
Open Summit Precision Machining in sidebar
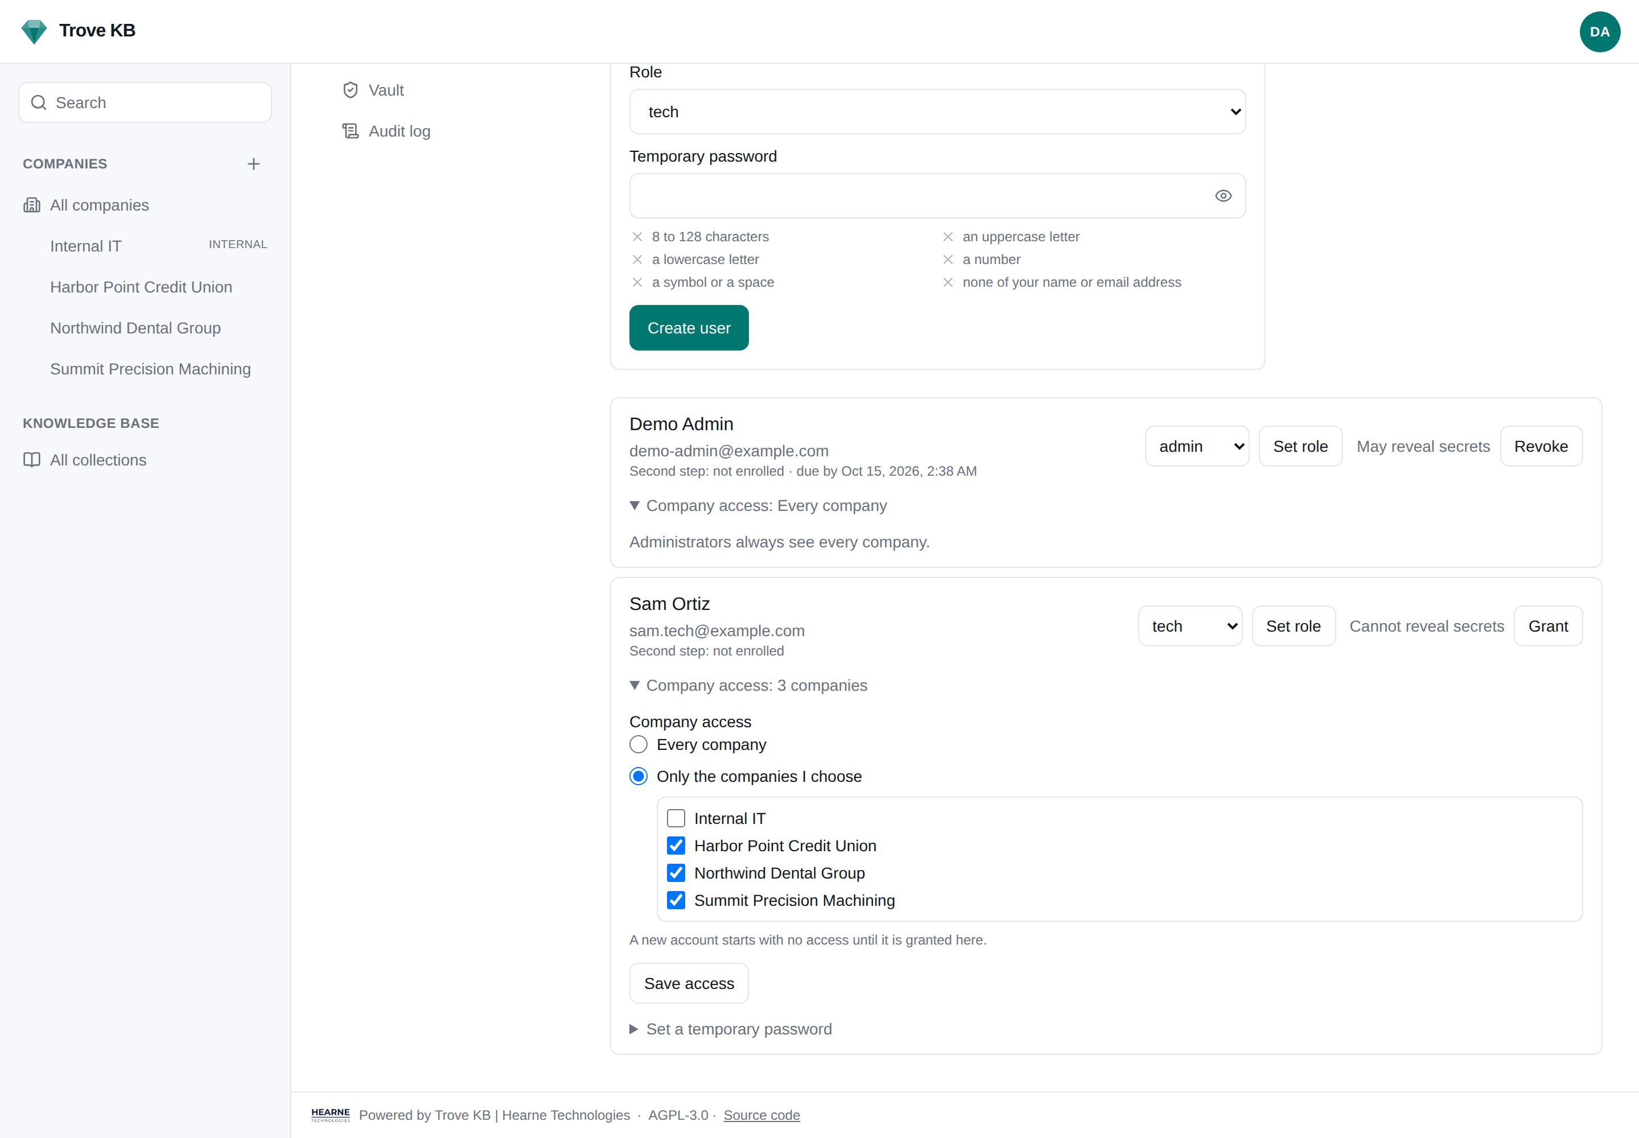150,369
